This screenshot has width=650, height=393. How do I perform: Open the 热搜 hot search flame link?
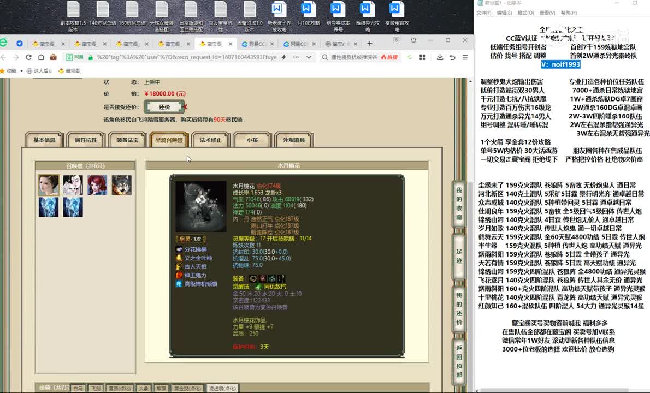tap(389, 57)
